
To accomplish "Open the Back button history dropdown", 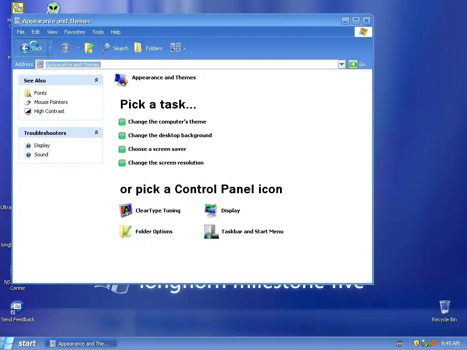I will pyautogui.click(x=50, y=48).
